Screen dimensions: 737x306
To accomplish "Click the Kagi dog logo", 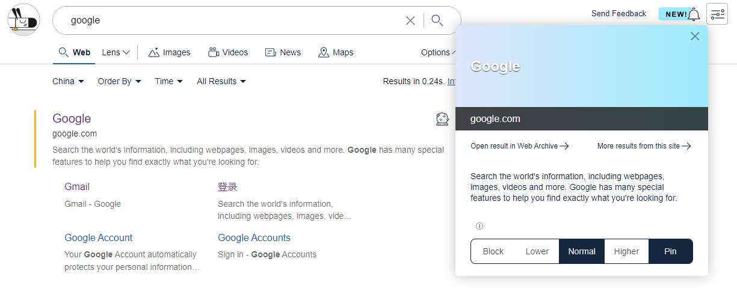I will [23, 20].
